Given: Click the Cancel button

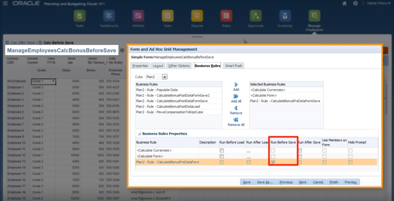Looking at the screenshot, I should [318, 182].
